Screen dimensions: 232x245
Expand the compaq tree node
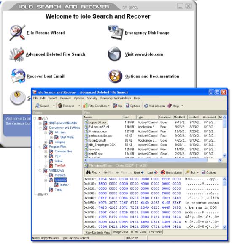pos(46,142)
